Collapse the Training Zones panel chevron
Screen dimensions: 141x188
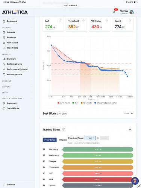[x=130, y=130]
